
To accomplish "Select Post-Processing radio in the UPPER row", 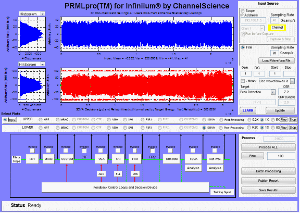I will pyautogui.click(x=221, y=120).
